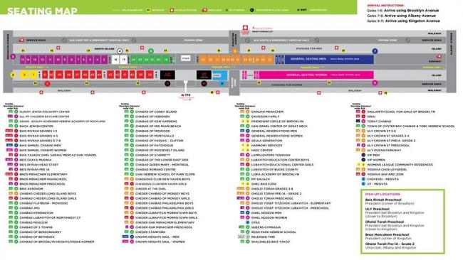
Task: Select white seating section 16
Action: 115,60
